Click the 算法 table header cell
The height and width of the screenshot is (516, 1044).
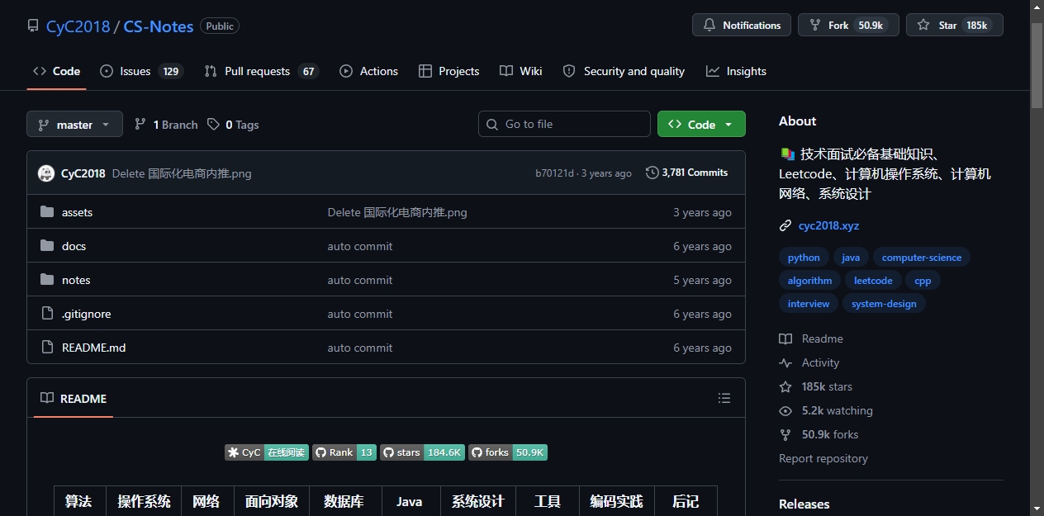pyautogui.click(x=78, y=501)
